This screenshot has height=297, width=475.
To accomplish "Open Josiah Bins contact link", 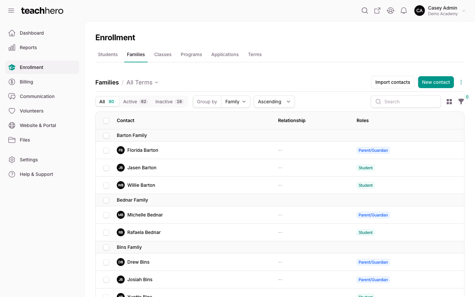I will (140, 280).
